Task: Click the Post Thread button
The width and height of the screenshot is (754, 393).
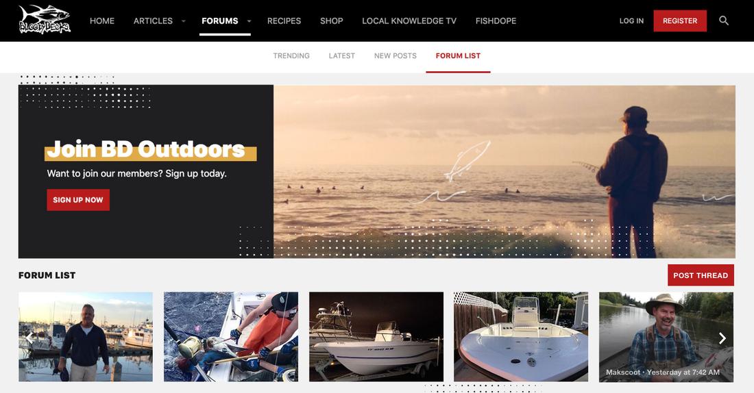Action: point(701,275)
